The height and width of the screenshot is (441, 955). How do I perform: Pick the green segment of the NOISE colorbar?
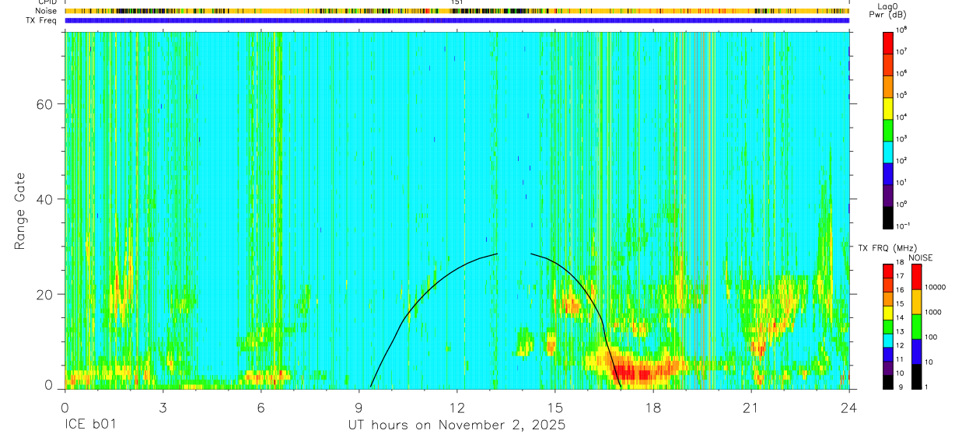[915, 327]
